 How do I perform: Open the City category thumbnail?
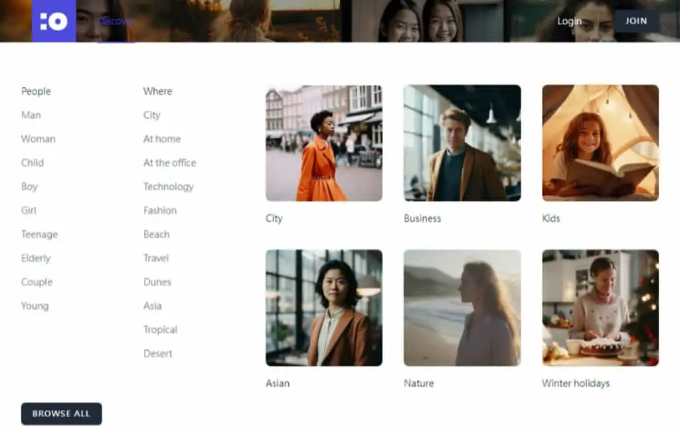pyautogui.click(x=324, y=143)
